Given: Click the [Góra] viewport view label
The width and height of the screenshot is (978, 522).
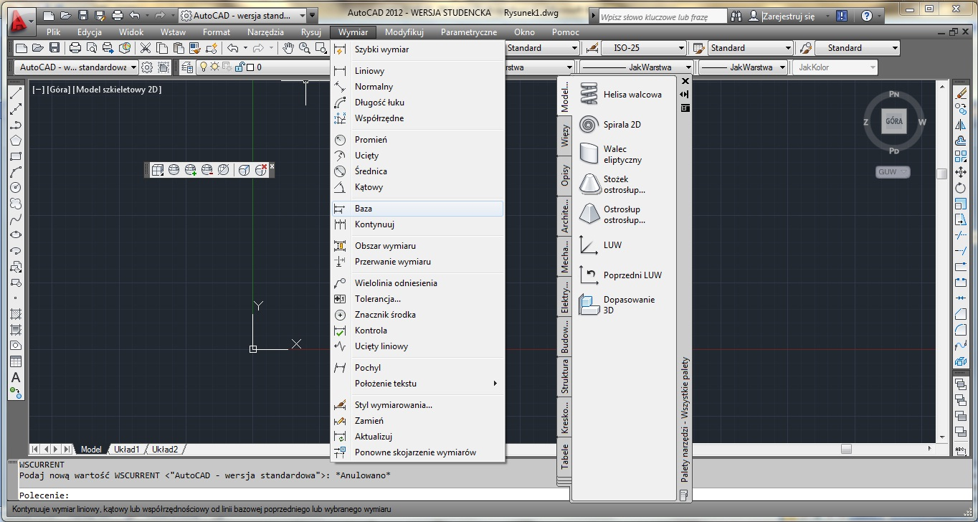Looking at the screenshot, I should 58,90.
